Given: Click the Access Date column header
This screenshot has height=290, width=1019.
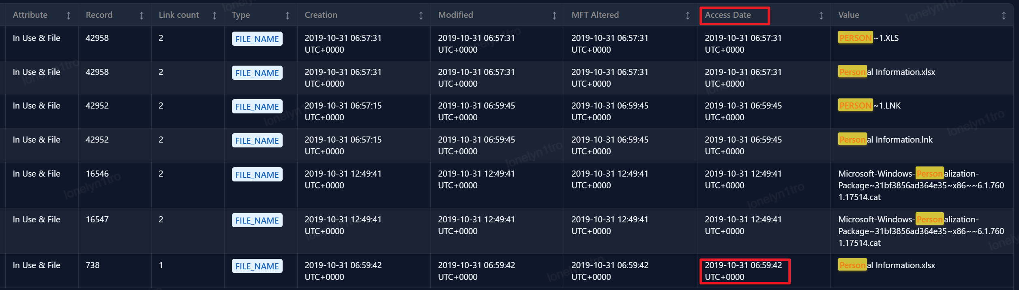Looking at the screenshot, I should [728, 15].
